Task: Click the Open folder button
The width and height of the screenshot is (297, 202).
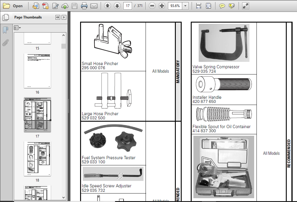Action: [13, 6]
